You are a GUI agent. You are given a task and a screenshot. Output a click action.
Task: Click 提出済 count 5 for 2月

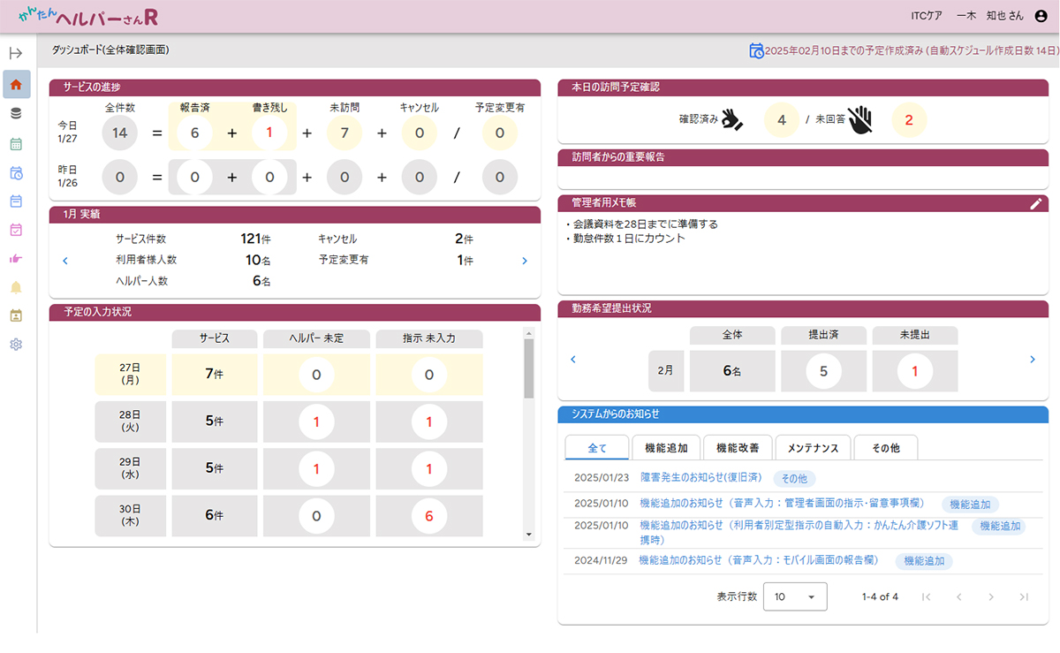pos(823,371)
